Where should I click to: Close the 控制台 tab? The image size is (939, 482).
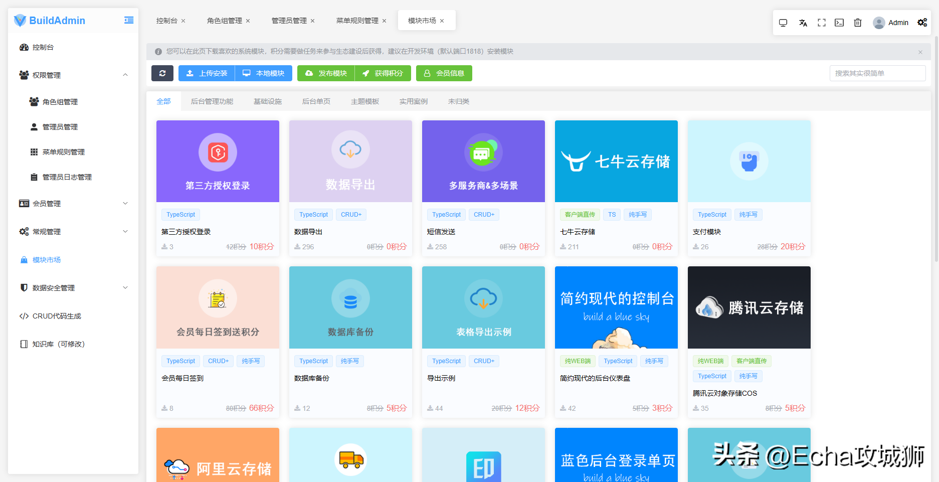point(183,21)
